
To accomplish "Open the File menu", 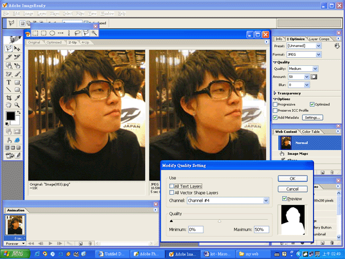I will point(6,13).
